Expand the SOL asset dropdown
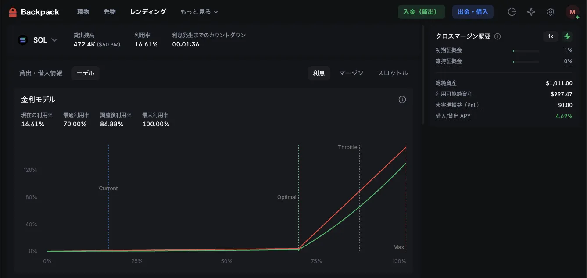Image resolution: width=587 pixels, height=278 pixels. (54, 40)
